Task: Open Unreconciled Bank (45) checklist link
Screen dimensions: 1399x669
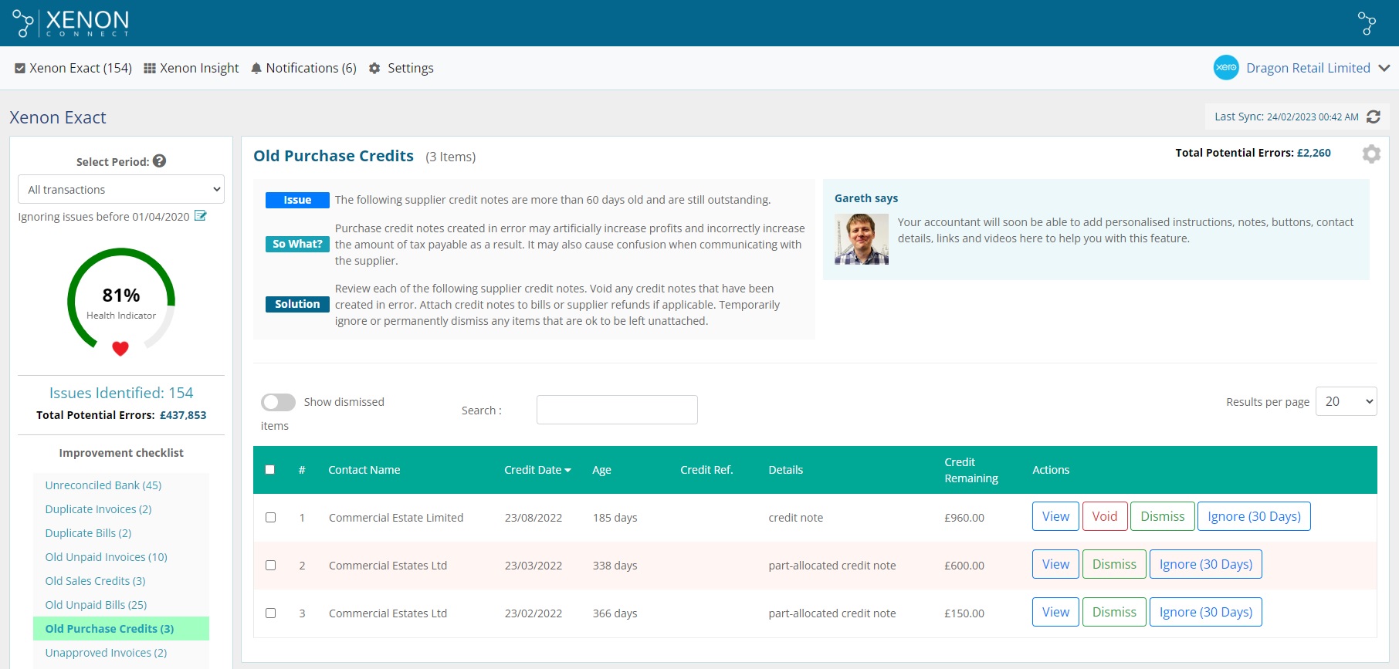Action: (x=103, y=485)
